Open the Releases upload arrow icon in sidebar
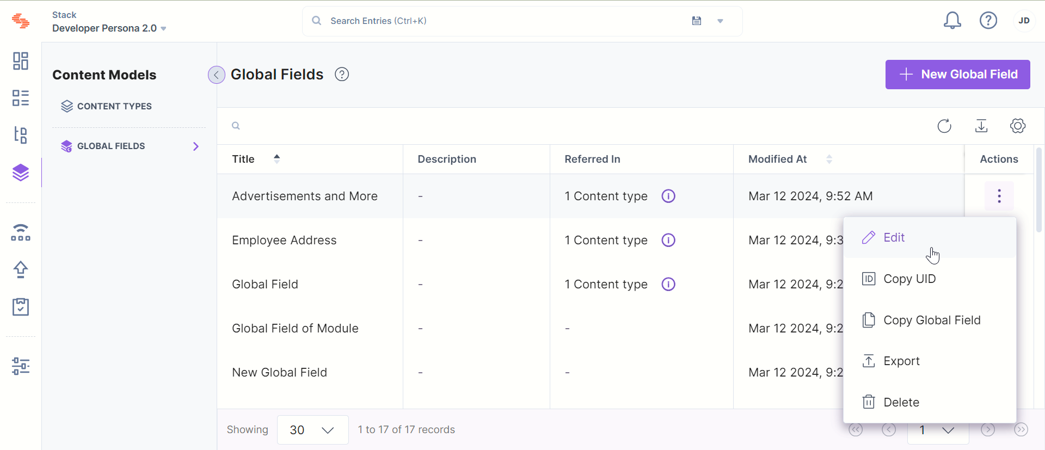Image resolution: width=1045 pixels, height=450 pixels. (21, 269)
